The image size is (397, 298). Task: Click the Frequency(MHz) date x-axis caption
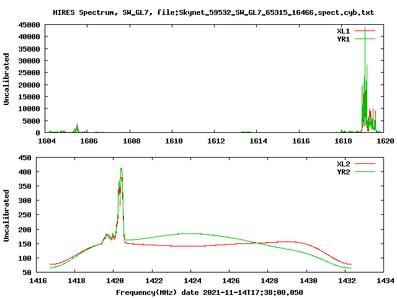(x=210, y=292)
